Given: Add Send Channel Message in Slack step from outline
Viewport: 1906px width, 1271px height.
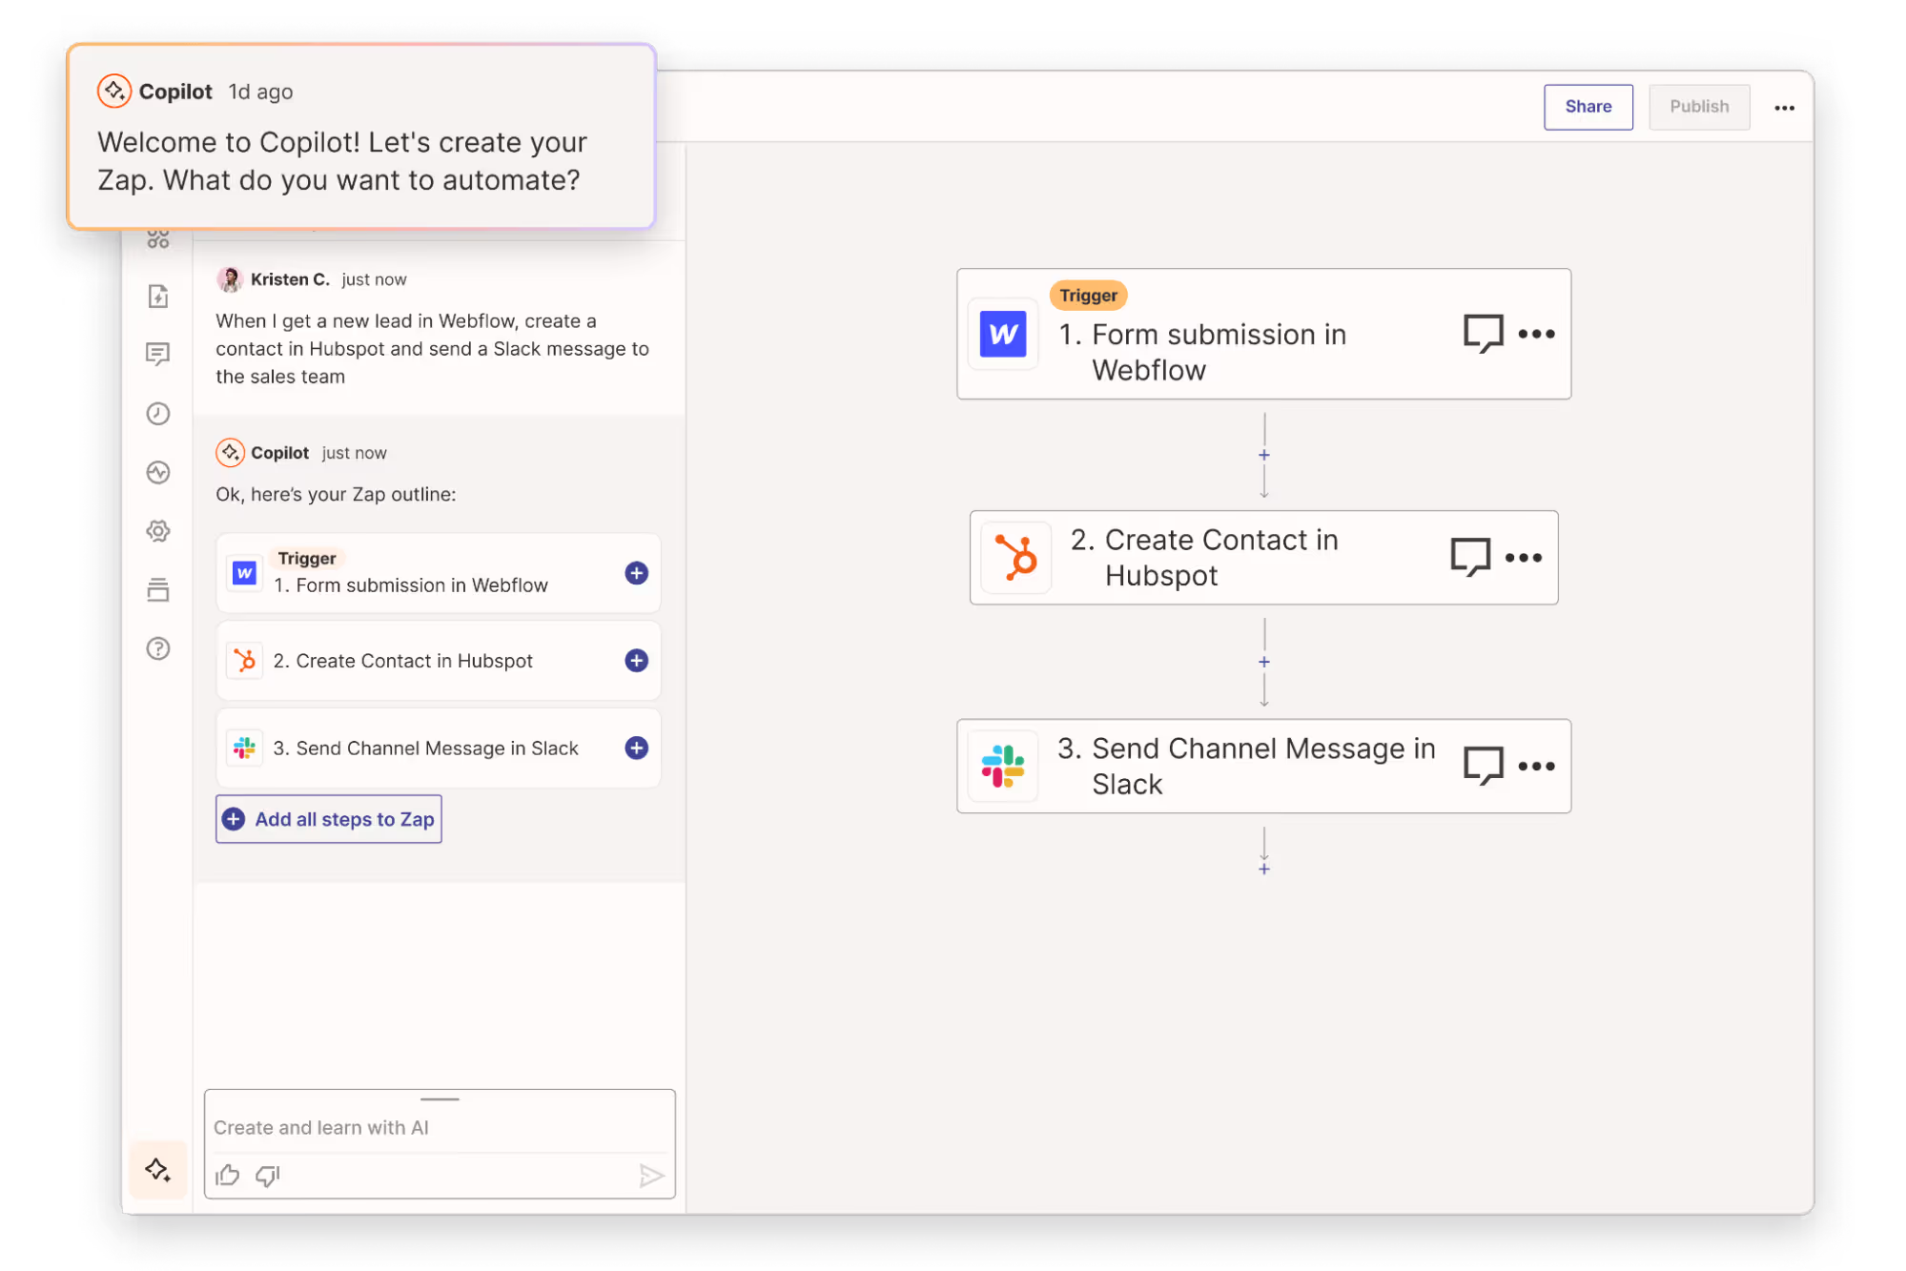Looking at the screenshot, I should click(x=637, y=748).
